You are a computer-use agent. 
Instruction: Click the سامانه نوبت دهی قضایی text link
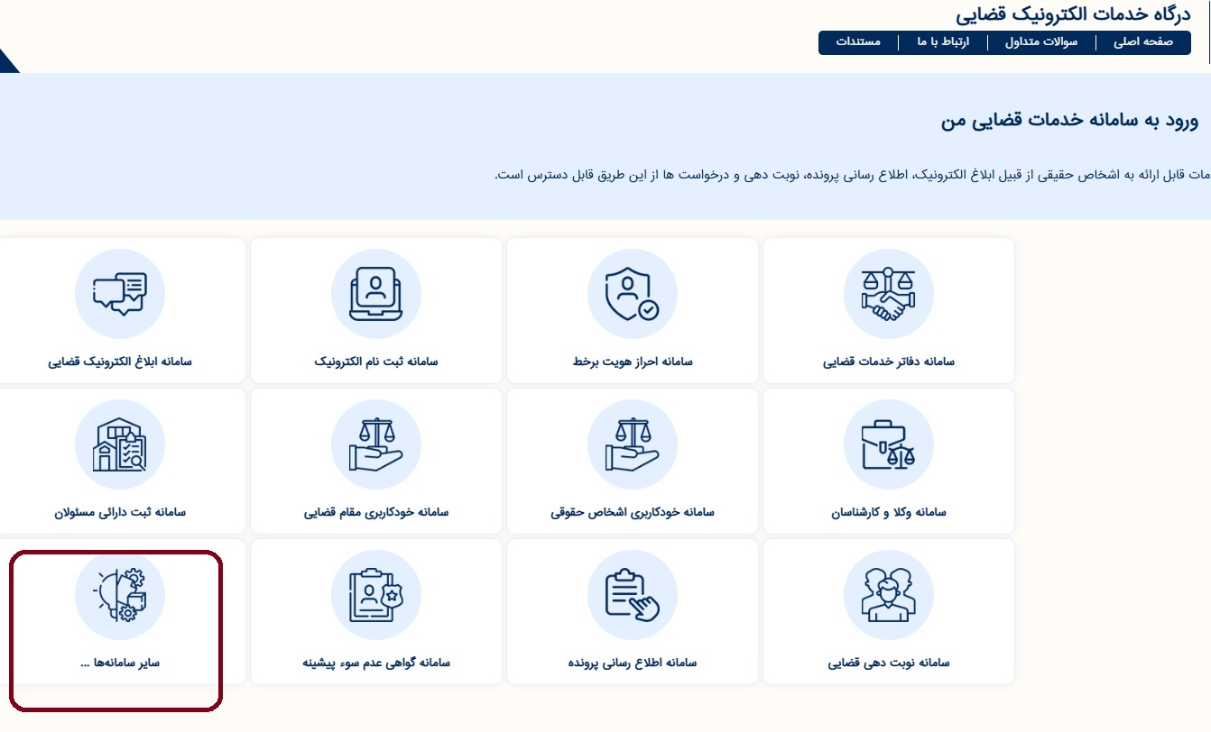[888, 663]
